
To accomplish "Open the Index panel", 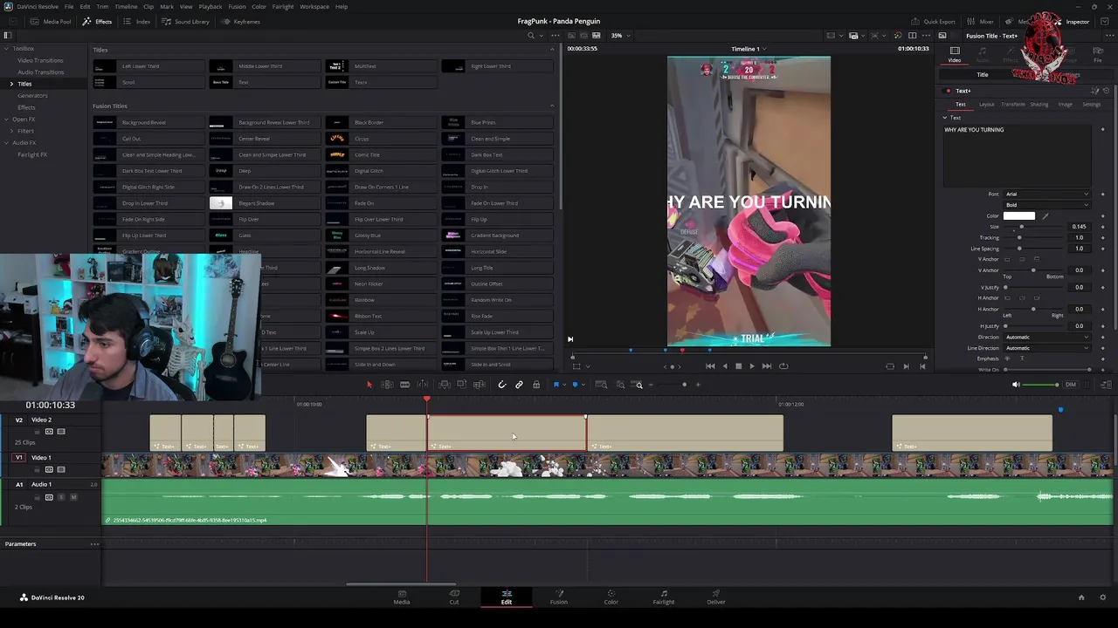I will [x=137, y=22].
